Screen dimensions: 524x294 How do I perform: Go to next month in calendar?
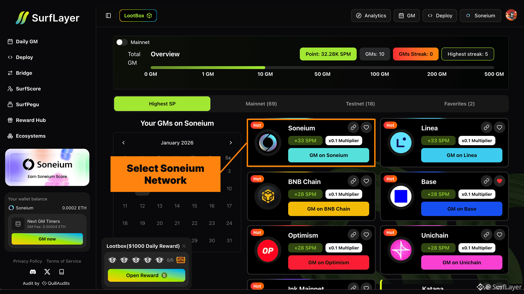(231, 143)
